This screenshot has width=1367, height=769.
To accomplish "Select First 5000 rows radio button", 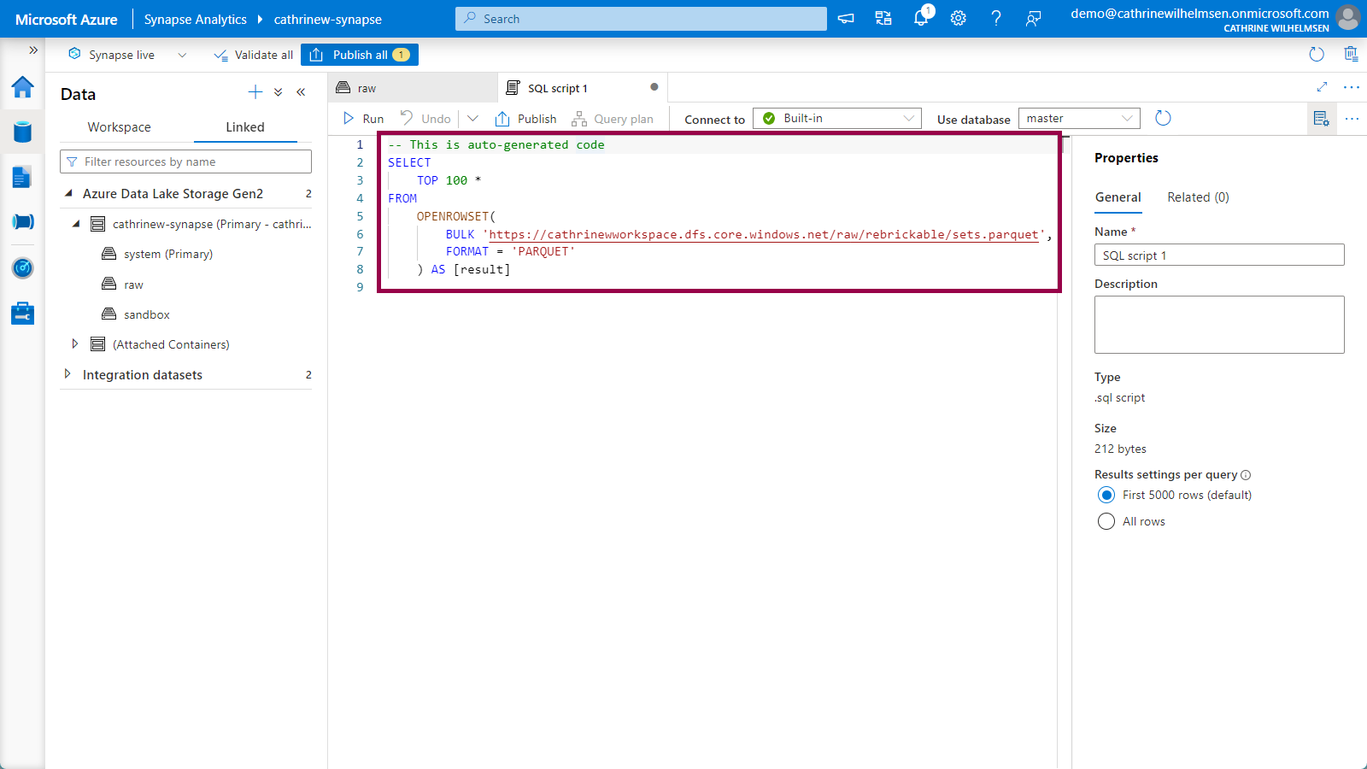I will click(1106, 496).
